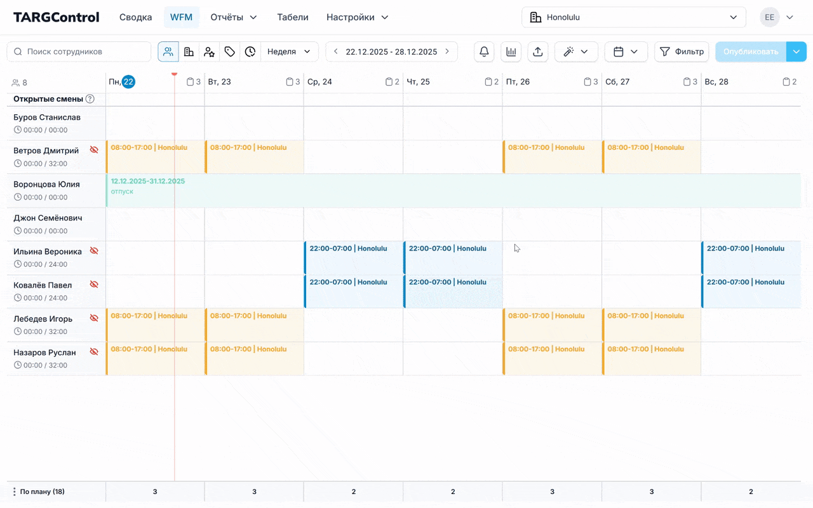Open the Сводка tab
This screenshot has width=813, height=508.
point(135,17)
